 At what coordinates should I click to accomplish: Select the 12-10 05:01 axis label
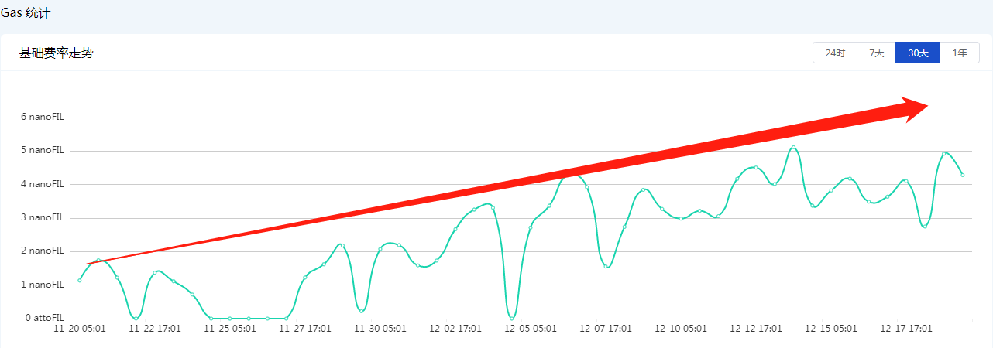[x=681, y=329]
